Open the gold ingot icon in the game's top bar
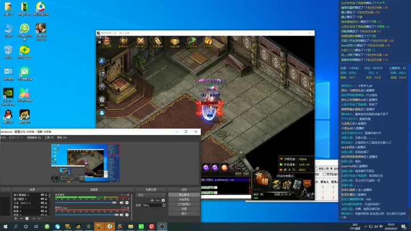Image resolution: width=411 pixels, height=231 pixels. [x=175, y=42]
